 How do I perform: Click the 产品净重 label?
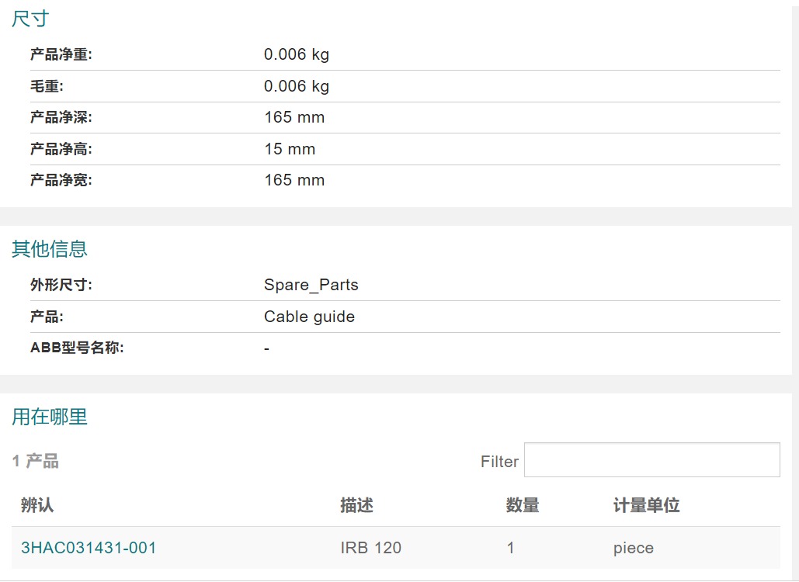click(61, 54)
